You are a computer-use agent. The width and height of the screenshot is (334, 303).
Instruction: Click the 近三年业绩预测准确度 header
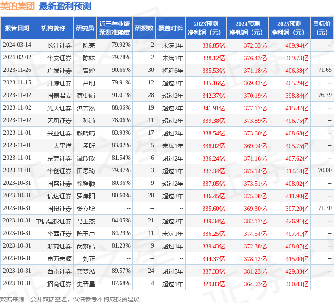click(x=115, y=28)
